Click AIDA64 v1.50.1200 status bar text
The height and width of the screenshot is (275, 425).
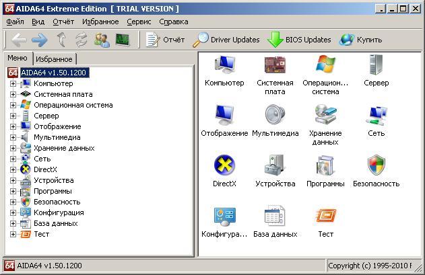[x=49, y=266]
